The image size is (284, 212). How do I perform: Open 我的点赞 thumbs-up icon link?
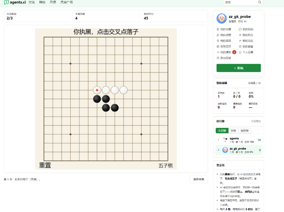[x=218, y=35]
